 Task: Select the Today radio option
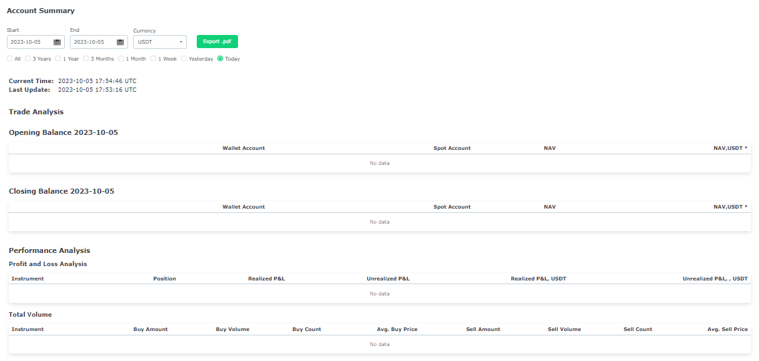[x=220, y=59]
